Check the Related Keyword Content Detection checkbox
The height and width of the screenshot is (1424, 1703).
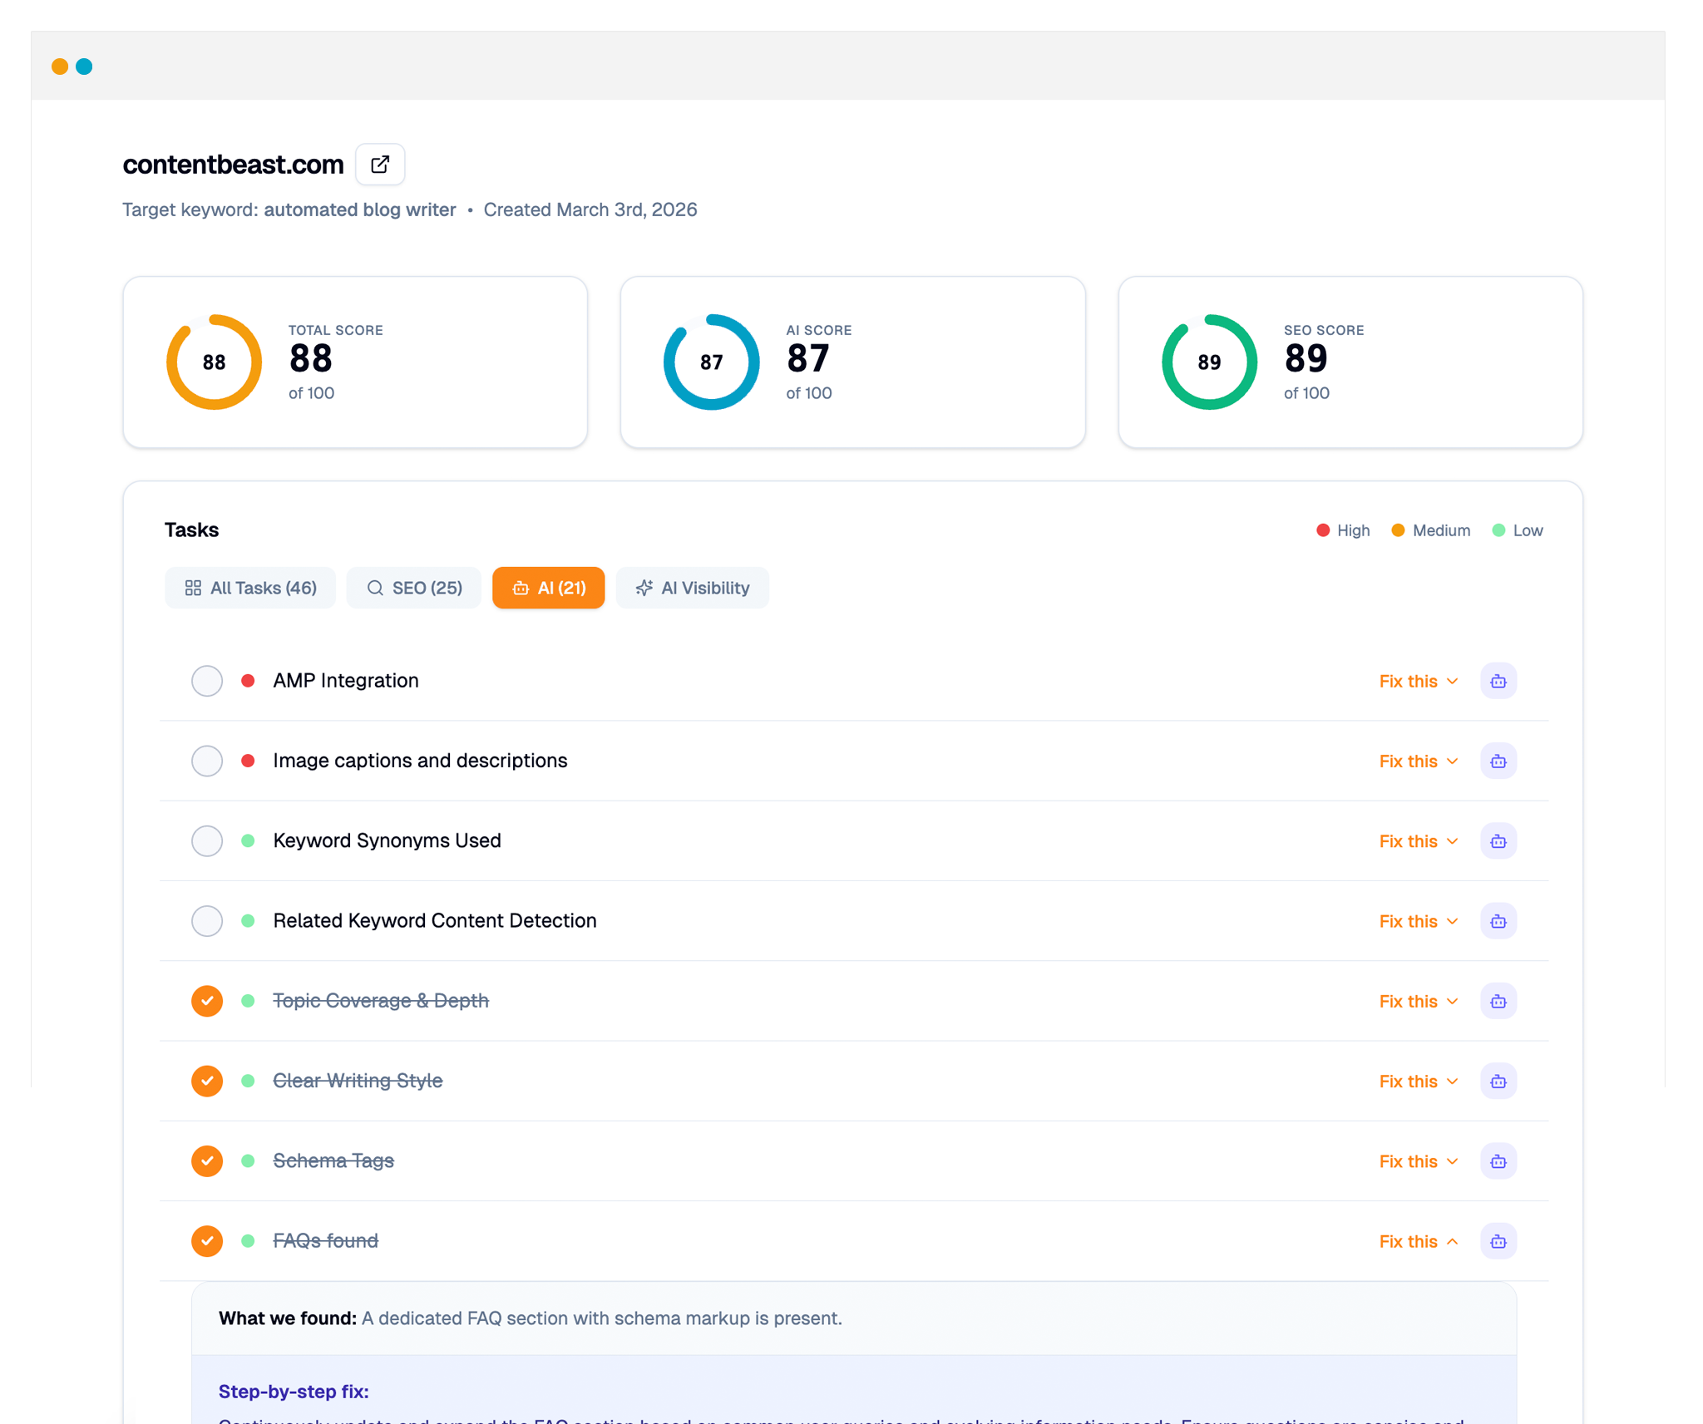(206, 920)
